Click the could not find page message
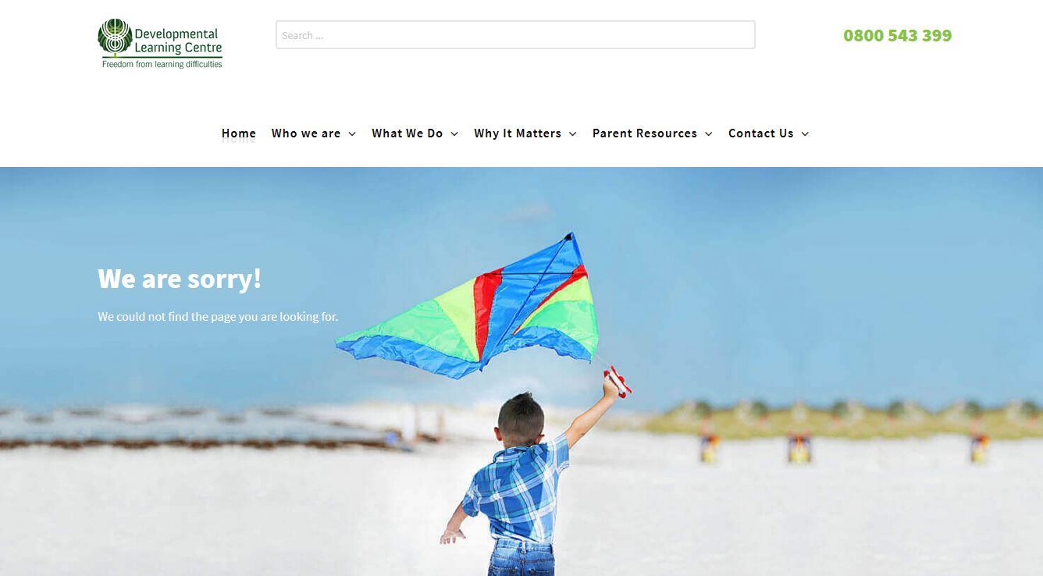The image size is (1043, 576). tap(218, 317)
